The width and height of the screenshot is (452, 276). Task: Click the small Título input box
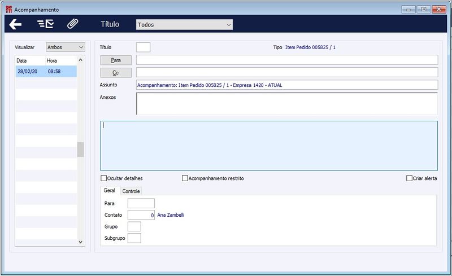coord(144,47)
